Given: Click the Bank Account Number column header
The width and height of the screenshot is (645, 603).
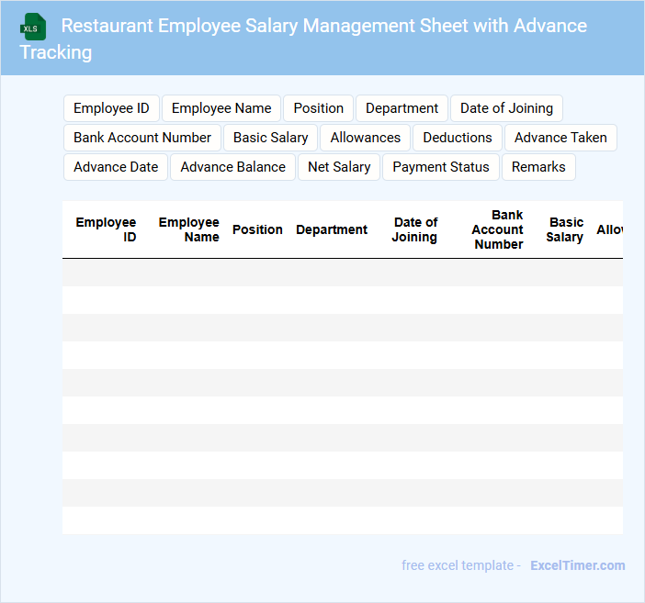Looking at the screenshot, I should pyautogui.click(x=497, y=229).
